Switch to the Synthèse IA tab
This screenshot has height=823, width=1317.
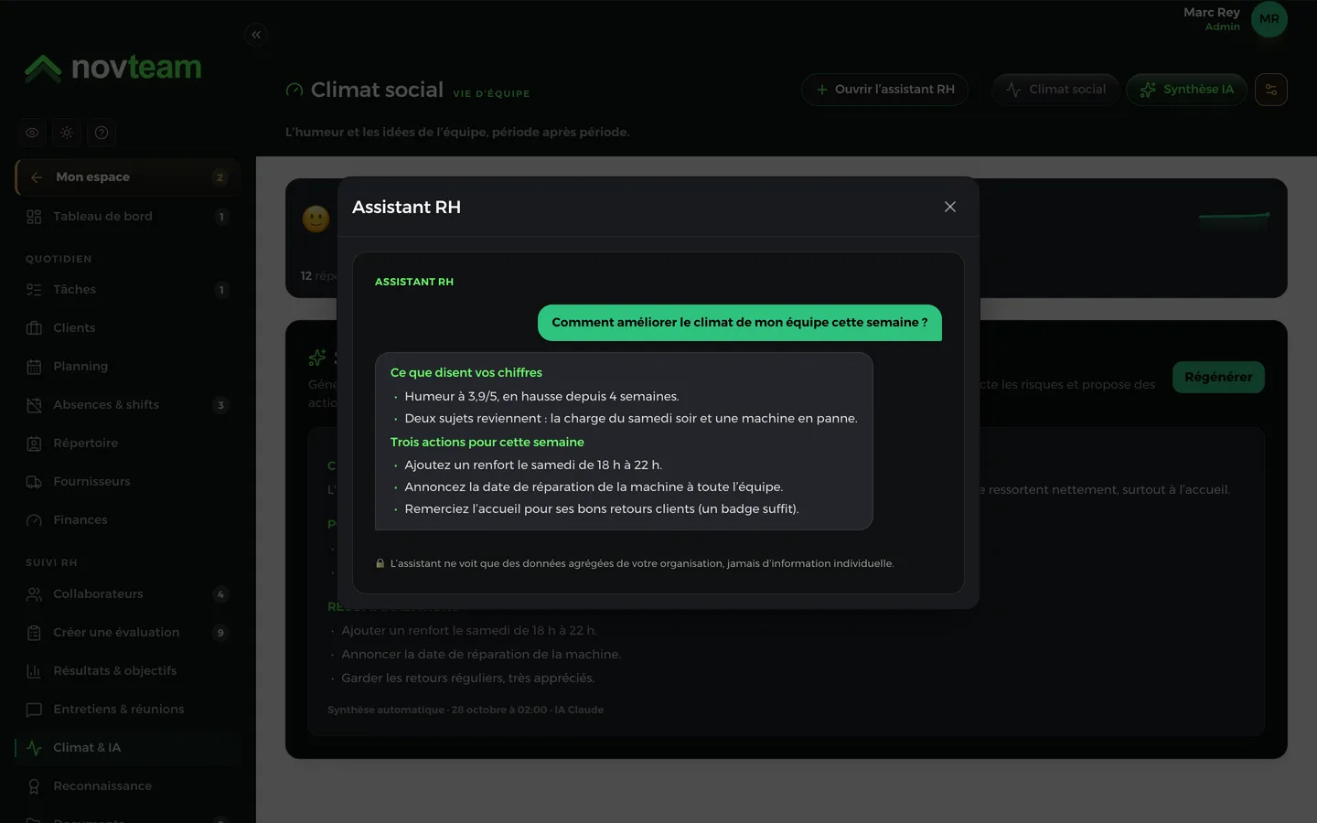(1186, 90)
